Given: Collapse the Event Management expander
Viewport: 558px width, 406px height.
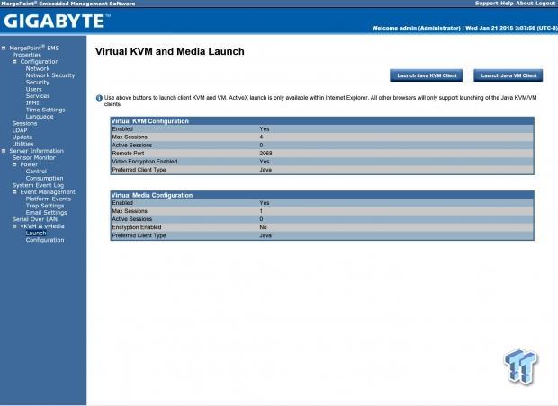Looking at the screenshot, I should tap(15, 192).
